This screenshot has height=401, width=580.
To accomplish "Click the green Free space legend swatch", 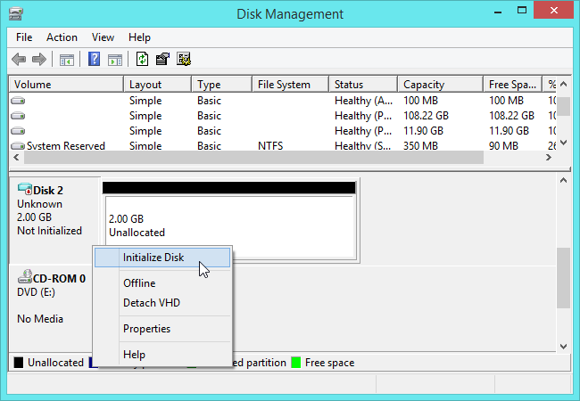I will click(296, 363).
